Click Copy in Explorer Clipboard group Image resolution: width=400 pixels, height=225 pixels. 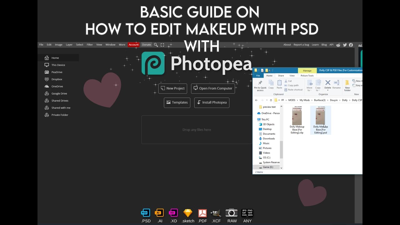click(x=271, y=84)
